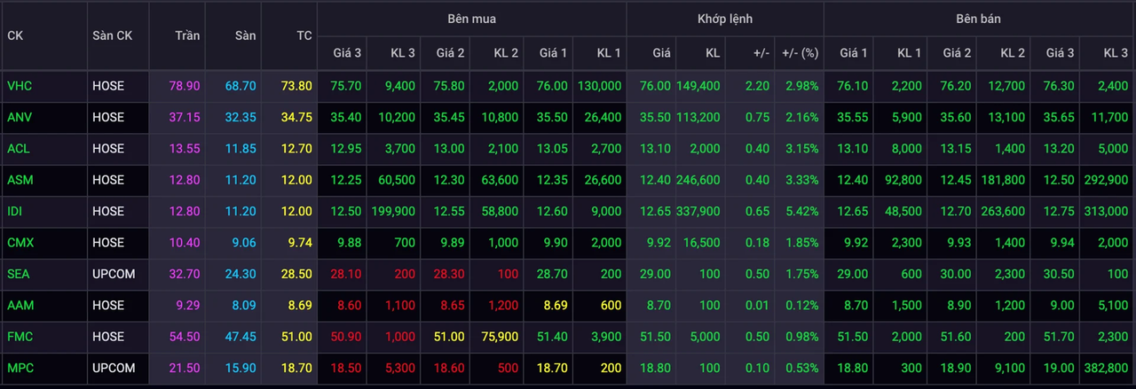
Task: Click the TC column header
Action: (x=304, y=35)
